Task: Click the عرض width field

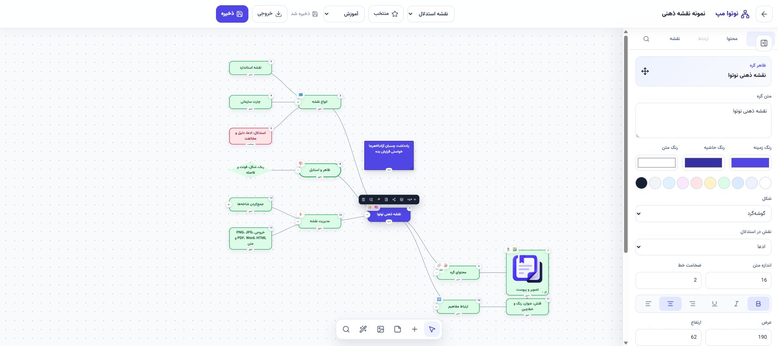Action: pyautogui.click(x=738, y=337)
